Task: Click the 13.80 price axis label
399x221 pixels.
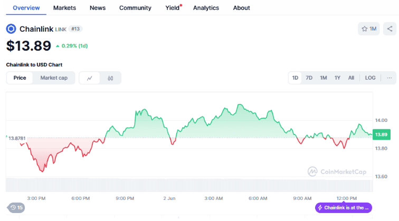Action: coord(381,148)
